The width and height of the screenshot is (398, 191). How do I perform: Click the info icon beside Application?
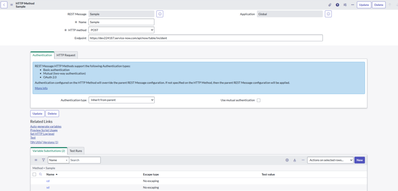click(328, 14)
